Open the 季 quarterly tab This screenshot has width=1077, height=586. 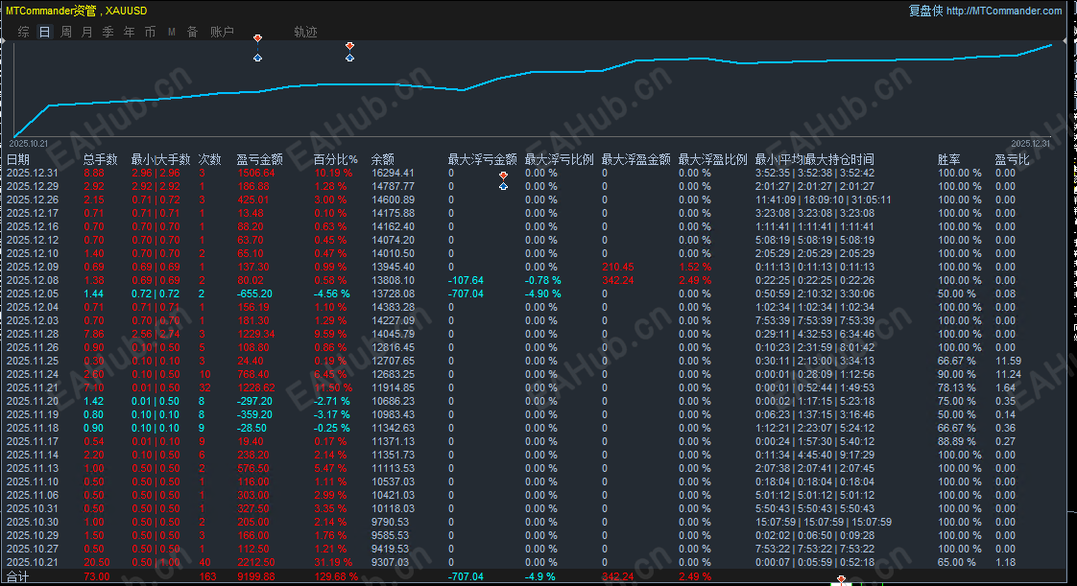[108, 32]
